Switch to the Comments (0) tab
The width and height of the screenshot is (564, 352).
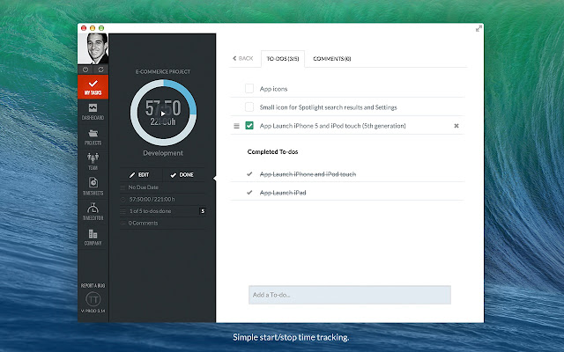(331, 59)
